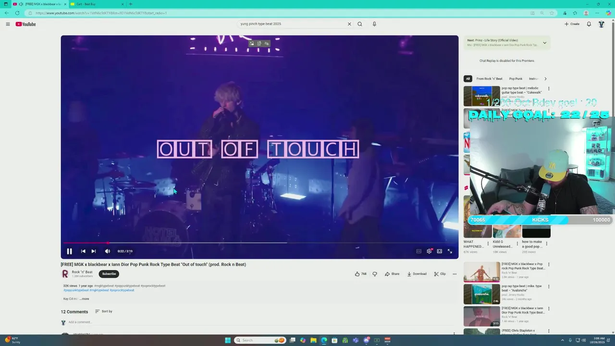Open Windows Start menu

(x=228, y=340)
